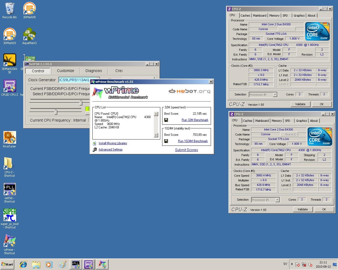Open the Recycle Bin desktop icon
Screen dimensions: 338x270
10,11
